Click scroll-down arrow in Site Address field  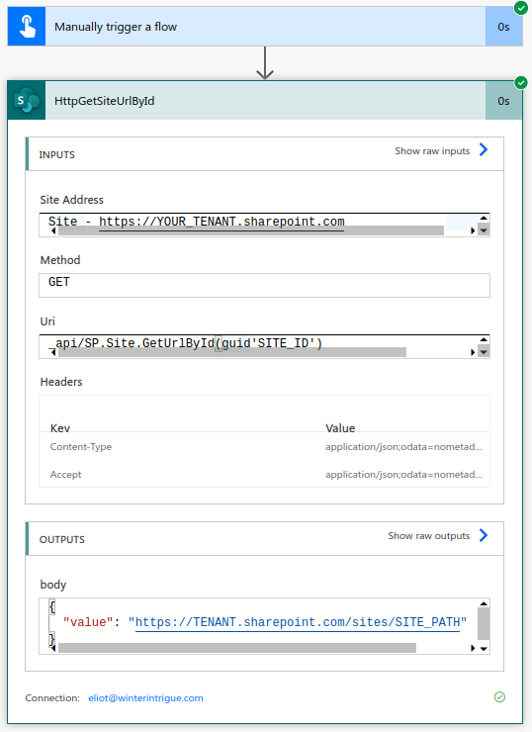[484, 230]
